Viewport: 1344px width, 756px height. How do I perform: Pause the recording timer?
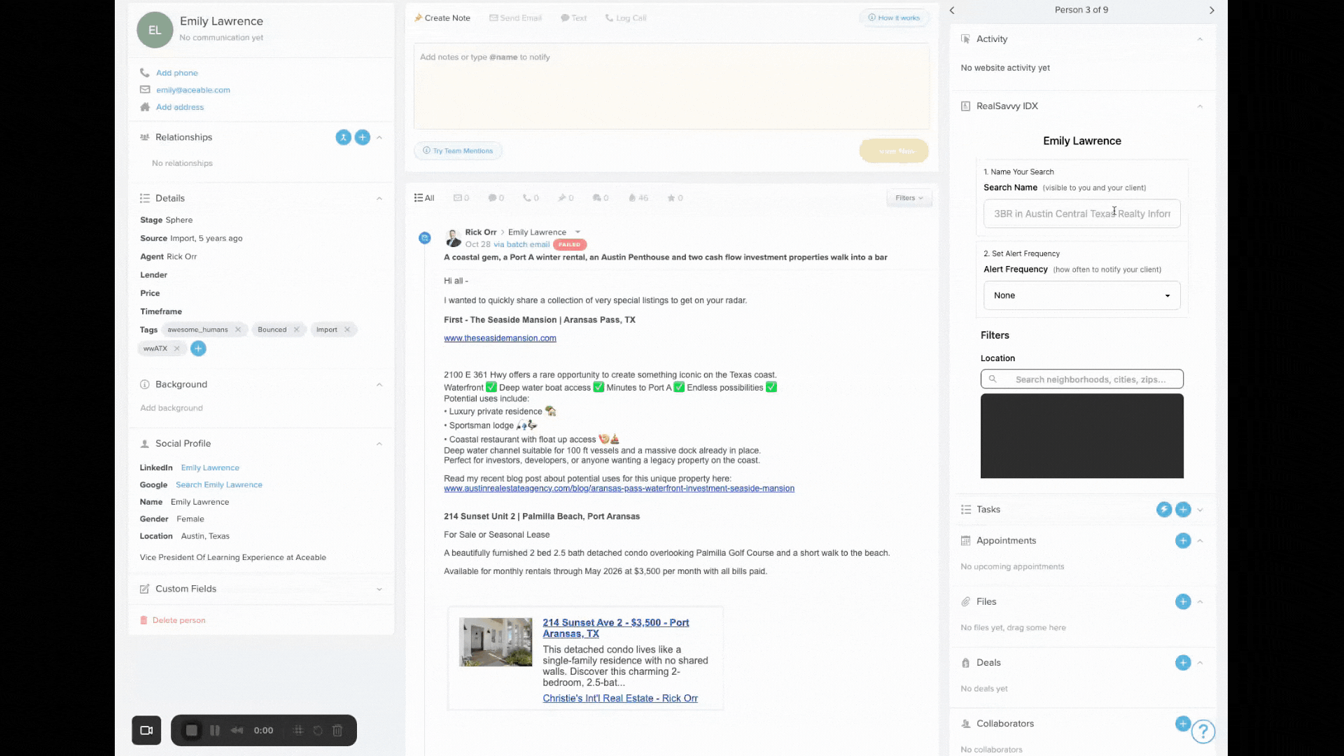coord(215,730)
